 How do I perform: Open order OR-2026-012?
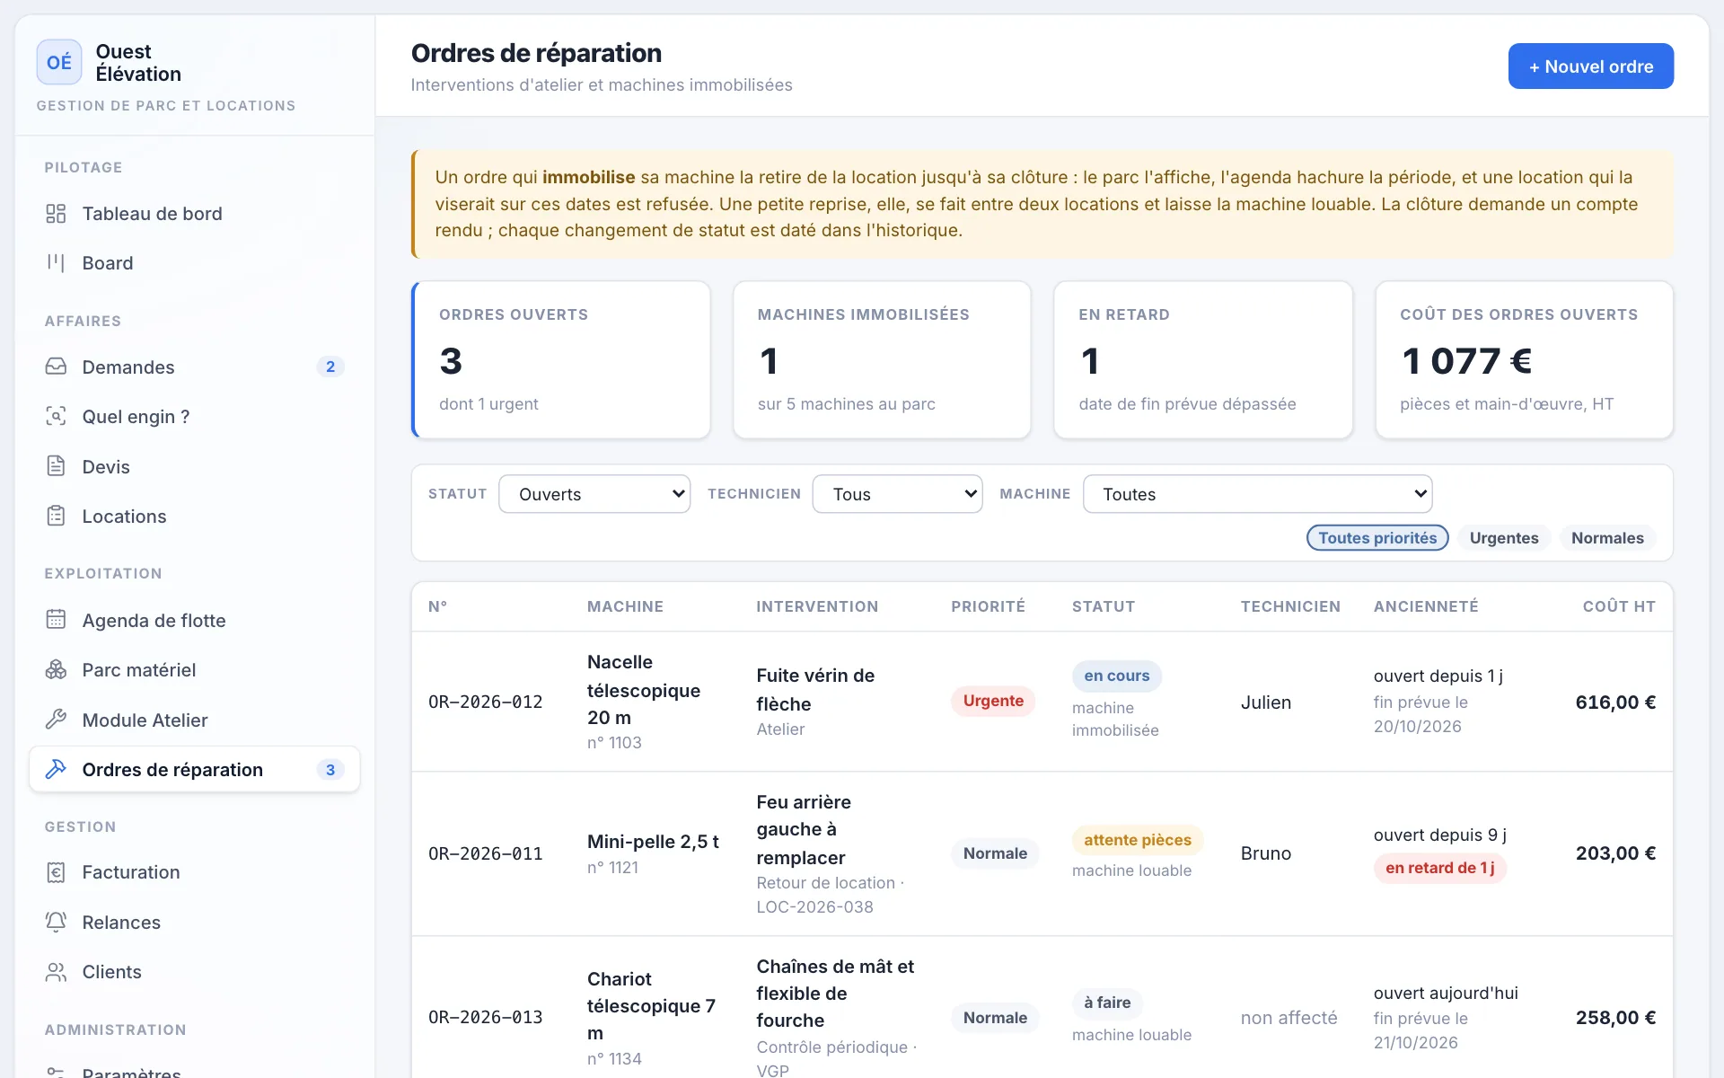coord(1042,702)
